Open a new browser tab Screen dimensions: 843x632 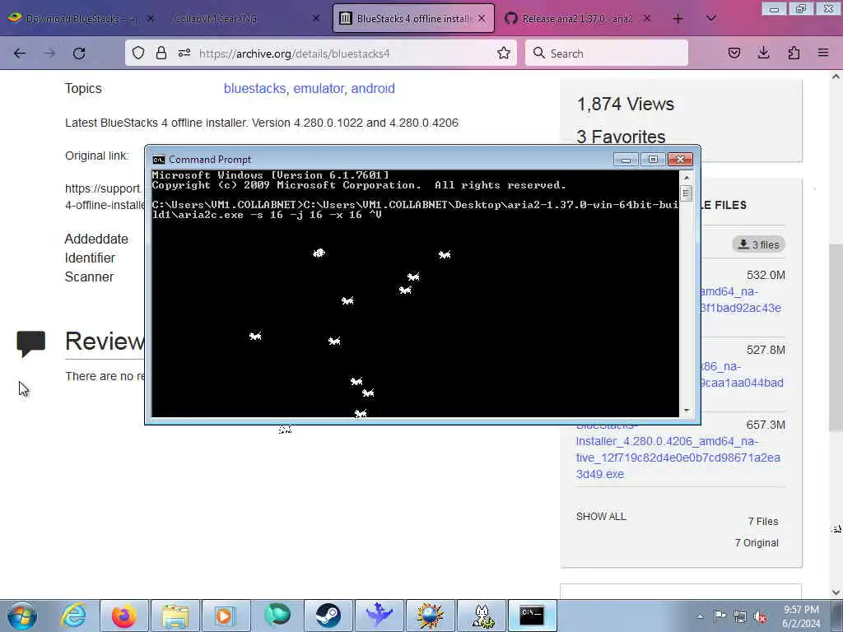coord(678,19)
